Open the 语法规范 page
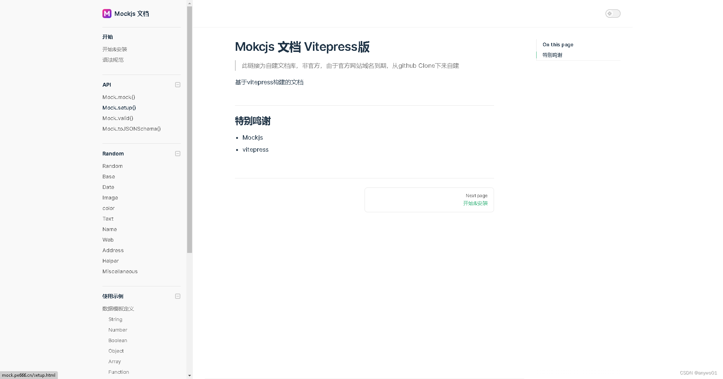This screenshot has height=379, width=723. point(113,60)
